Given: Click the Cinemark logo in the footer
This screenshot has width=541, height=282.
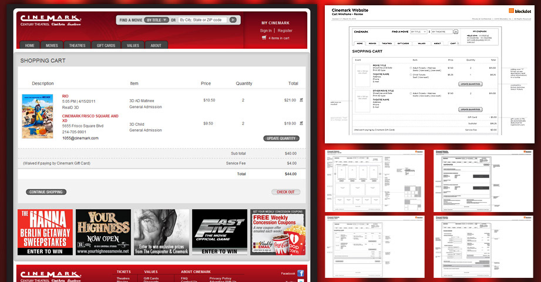Looking at the screenshot, I should [x=51, y=277].
